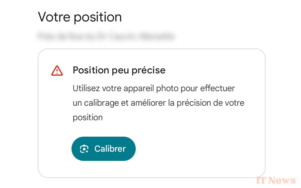Image resolution: width=301 pixels, height=188 pixels.
Task: Click the line "Utilisez votre appareil photo pour effectuer"
Action: point(154,88)
